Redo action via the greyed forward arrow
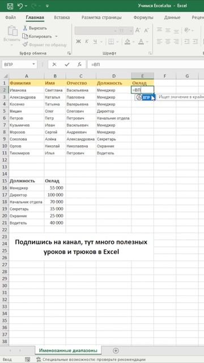Viewport: 204px width, 363px height. coord(33,6)
